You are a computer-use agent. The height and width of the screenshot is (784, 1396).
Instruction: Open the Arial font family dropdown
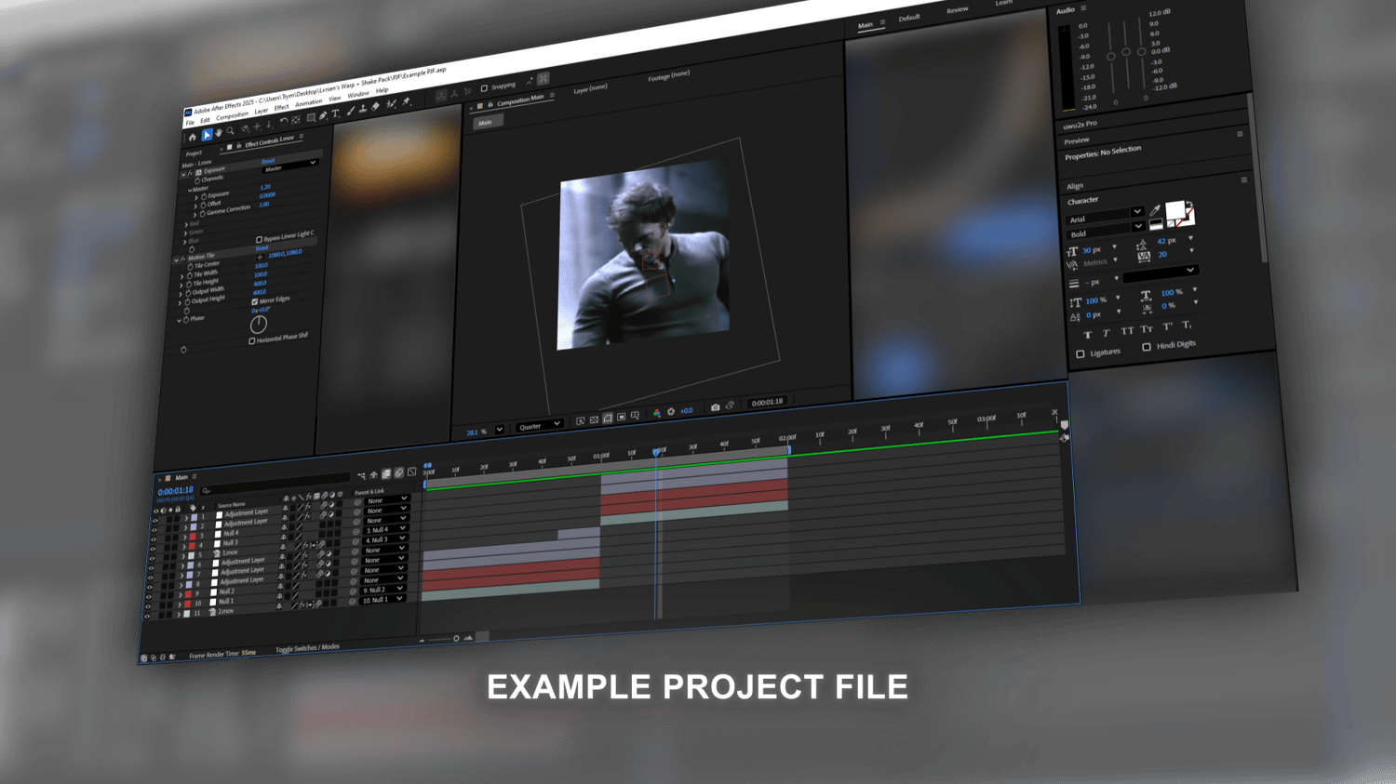coord(1105,218)
